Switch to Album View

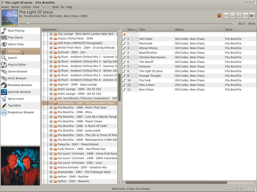coord(20,44)
